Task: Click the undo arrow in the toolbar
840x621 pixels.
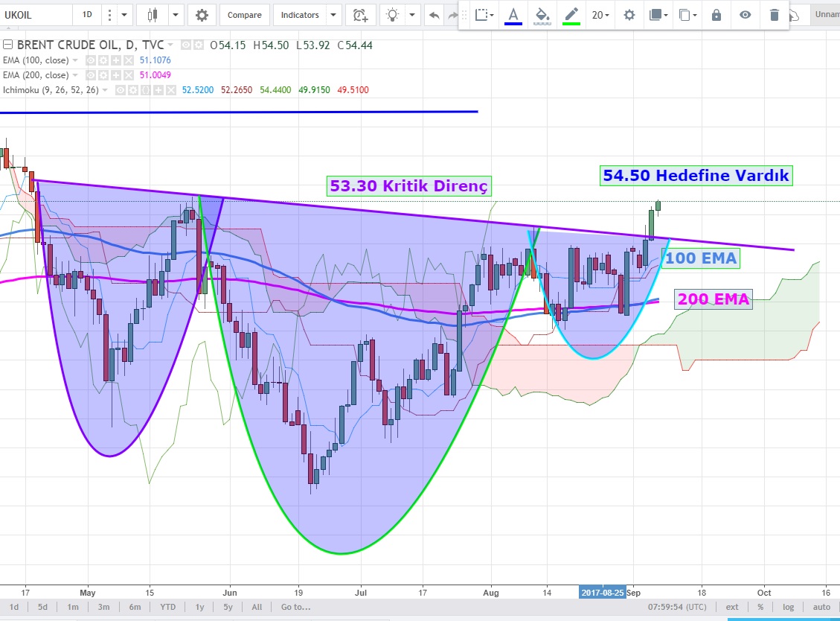Action: (x=435, y=15)
